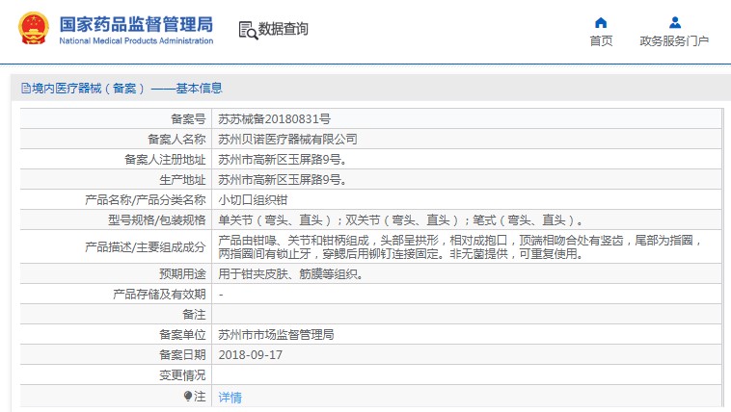Click the 备案日期 label
Screen dimensions: 731x412
coord(182,355)
